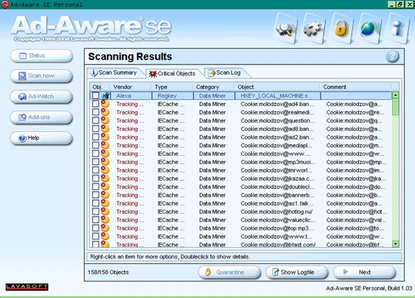
Task: Open quarantine padlock icon in header
Action: [x=341, y=28]
